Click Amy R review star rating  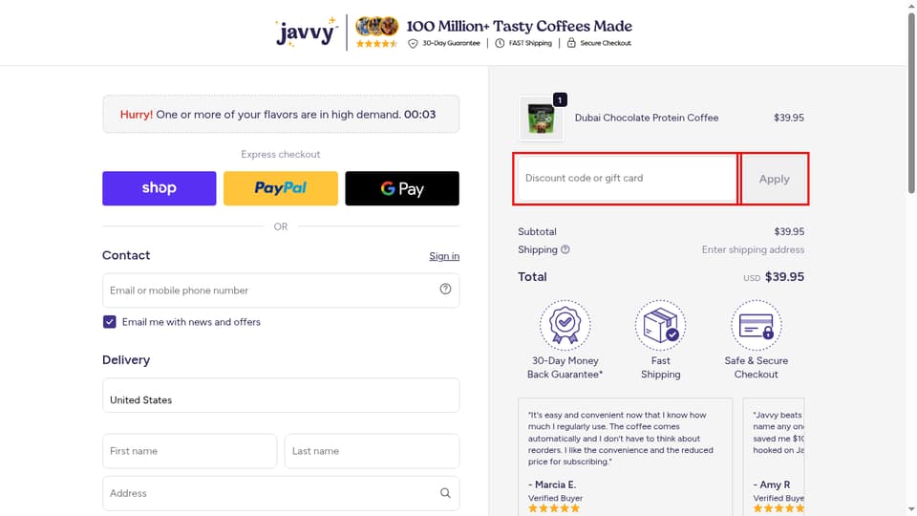click(x=778, y=508)
